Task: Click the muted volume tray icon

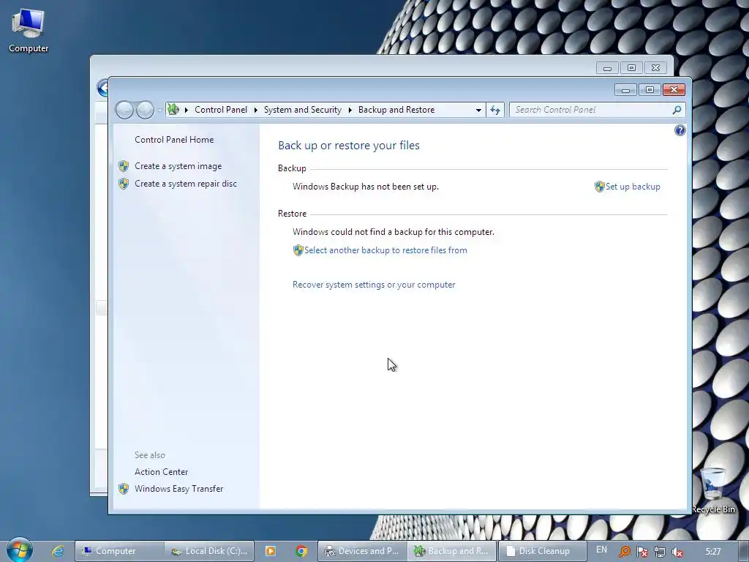Action: [677, 552]
